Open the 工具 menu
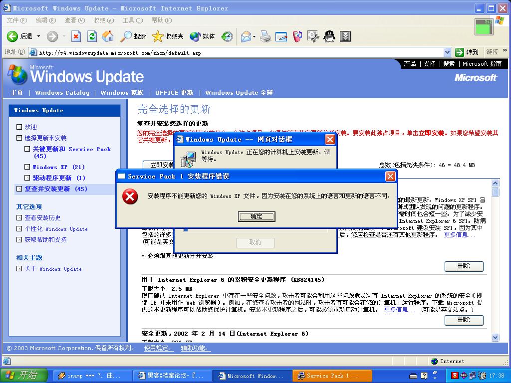This screenshot has width=511, height=383. pos(133,20)
